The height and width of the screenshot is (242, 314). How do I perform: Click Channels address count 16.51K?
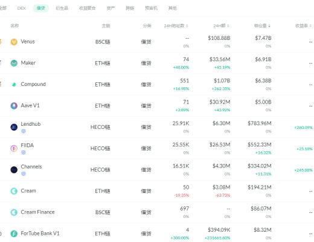(181, 166)
